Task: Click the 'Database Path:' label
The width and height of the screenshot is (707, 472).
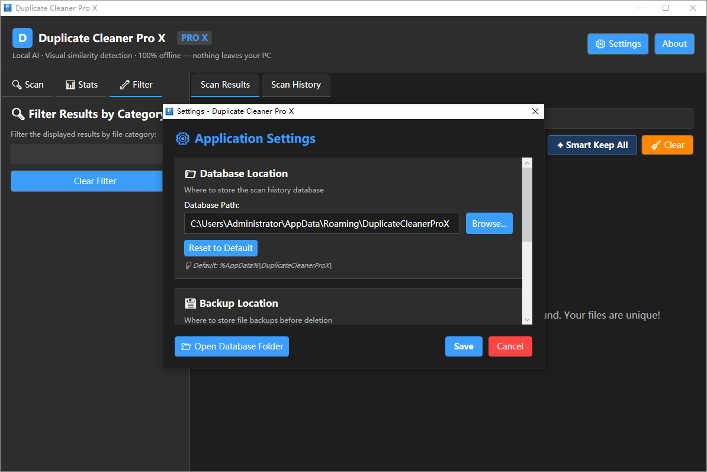Action: tap(211, 205)
